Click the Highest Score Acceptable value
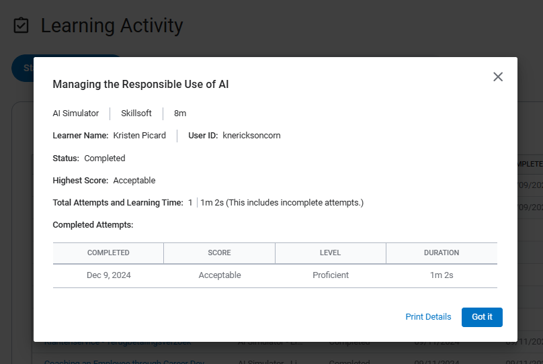 [x=134, y=181]
